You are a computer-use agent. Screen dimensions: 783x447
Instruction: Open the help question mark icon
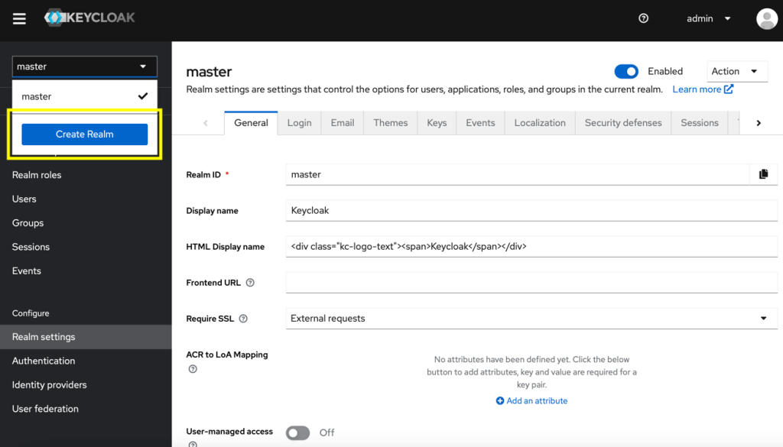[643, 18]
